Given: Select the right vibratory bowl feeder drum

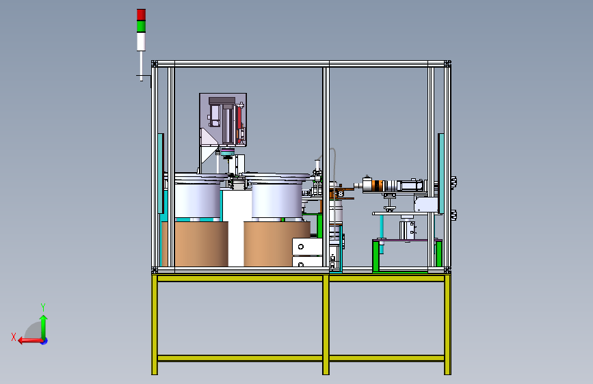Looking at the screenshot, I should click(277, 200).
